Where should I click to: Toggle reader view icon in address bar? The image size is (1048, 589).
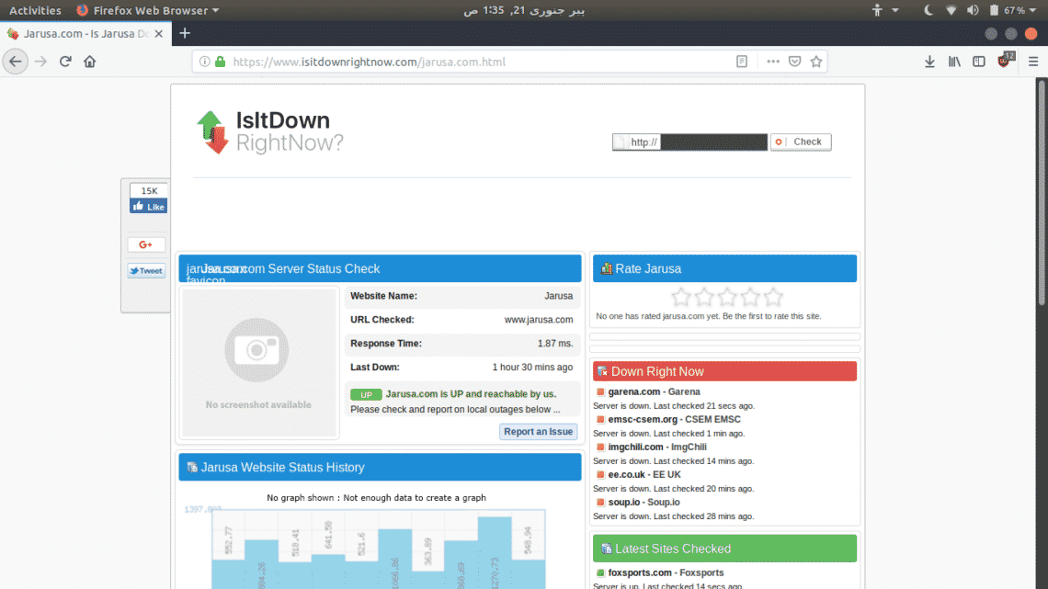click(x=742, y=62)
